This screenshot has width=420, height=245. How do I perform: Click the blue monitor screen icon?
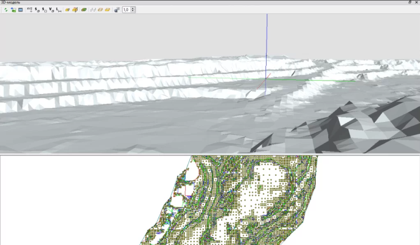coord(20,10)
